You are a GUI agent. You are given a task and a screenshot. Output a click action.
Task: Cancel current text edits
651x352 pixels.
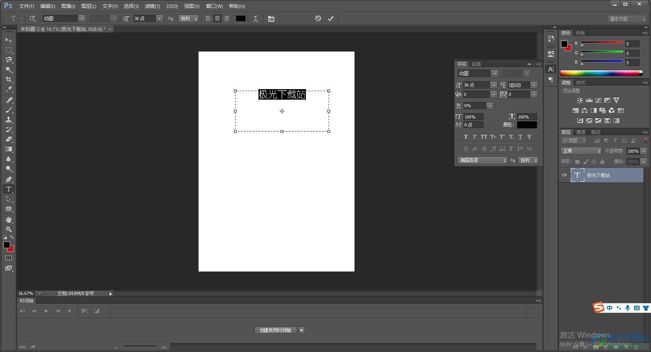pos(318,18)
